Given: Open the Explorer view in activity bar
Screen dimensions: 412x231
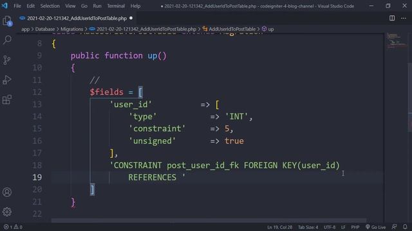Looking at the screenshot, I should coord(7,21).
